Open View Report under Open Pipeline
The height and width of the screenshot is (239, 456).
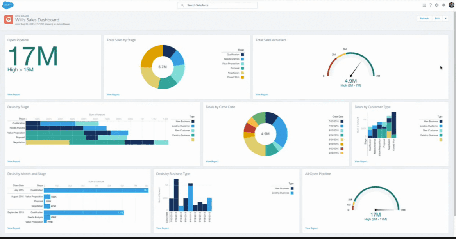[x=14, y=94]
